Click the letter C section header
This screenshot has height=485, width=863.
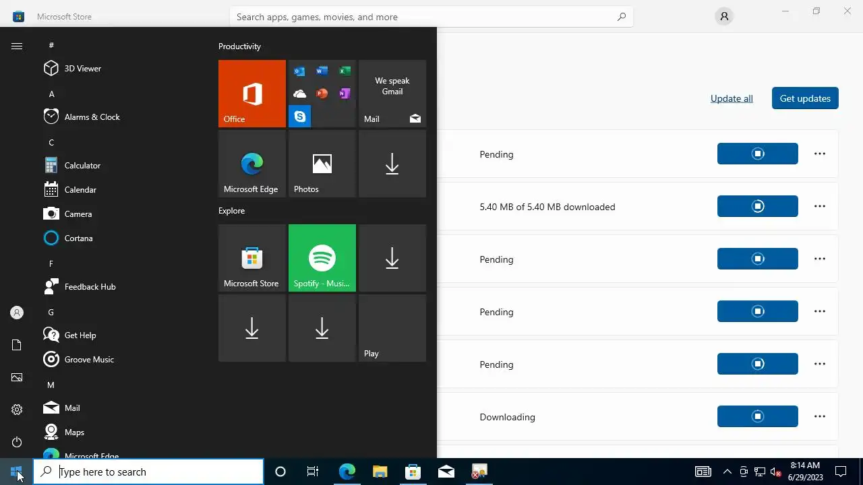[51, 142]
